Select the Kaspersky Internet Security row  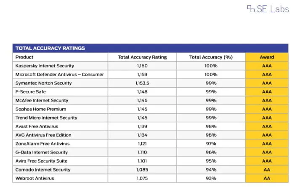tap(151, 66)
